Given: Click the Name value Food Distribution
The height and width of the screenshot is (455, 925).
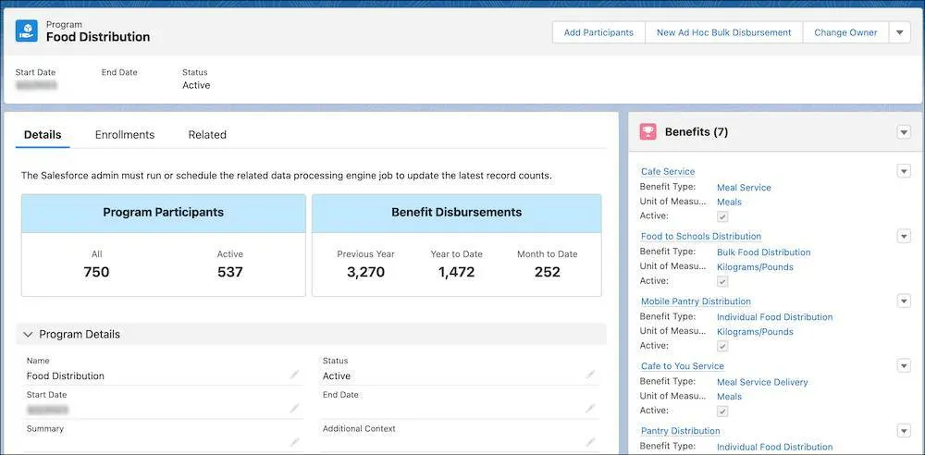Looking at the screenshot, I should [66, 375].
